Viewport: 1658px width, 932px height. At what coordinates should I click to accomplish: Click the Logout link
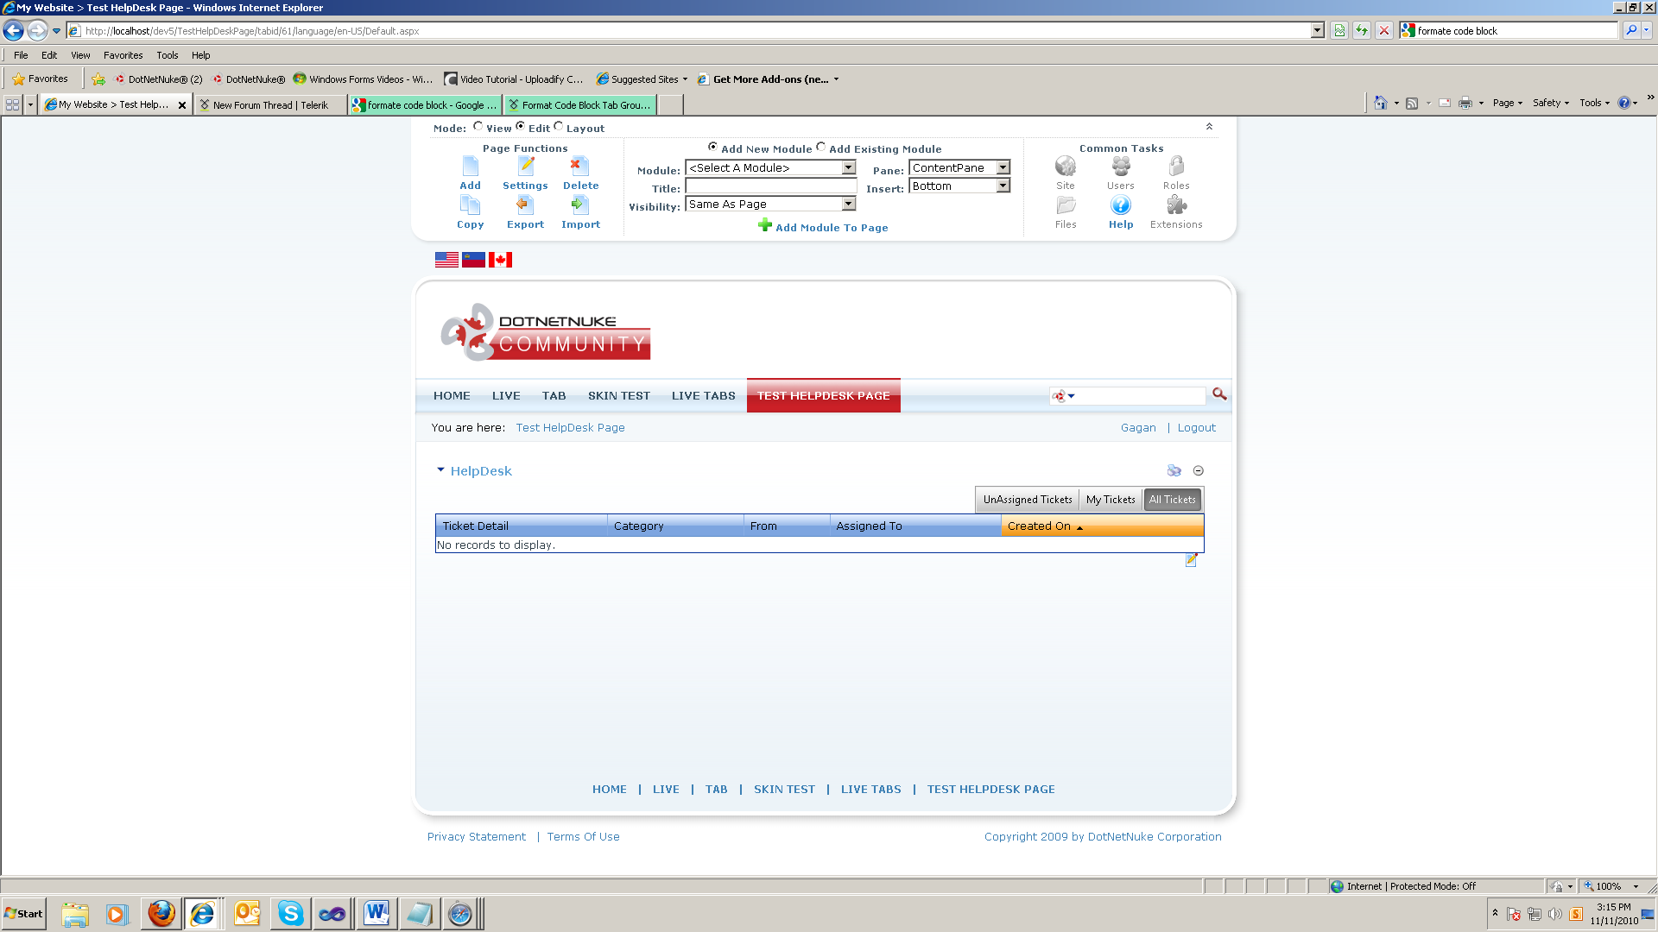click(1196, 428)
